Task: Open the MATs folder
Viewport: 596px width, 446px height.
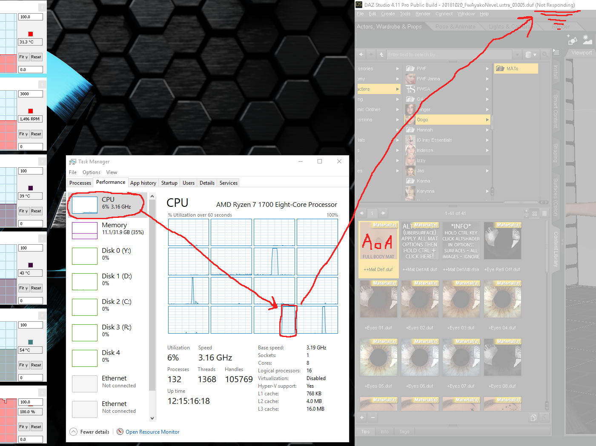Action: click(516, 69)
